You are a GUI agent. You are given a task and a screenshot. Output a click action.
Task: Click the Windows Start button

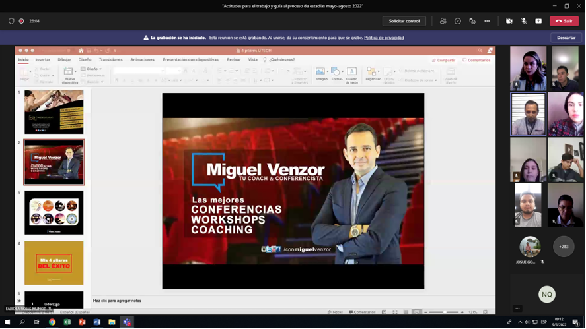pos(7,322)
